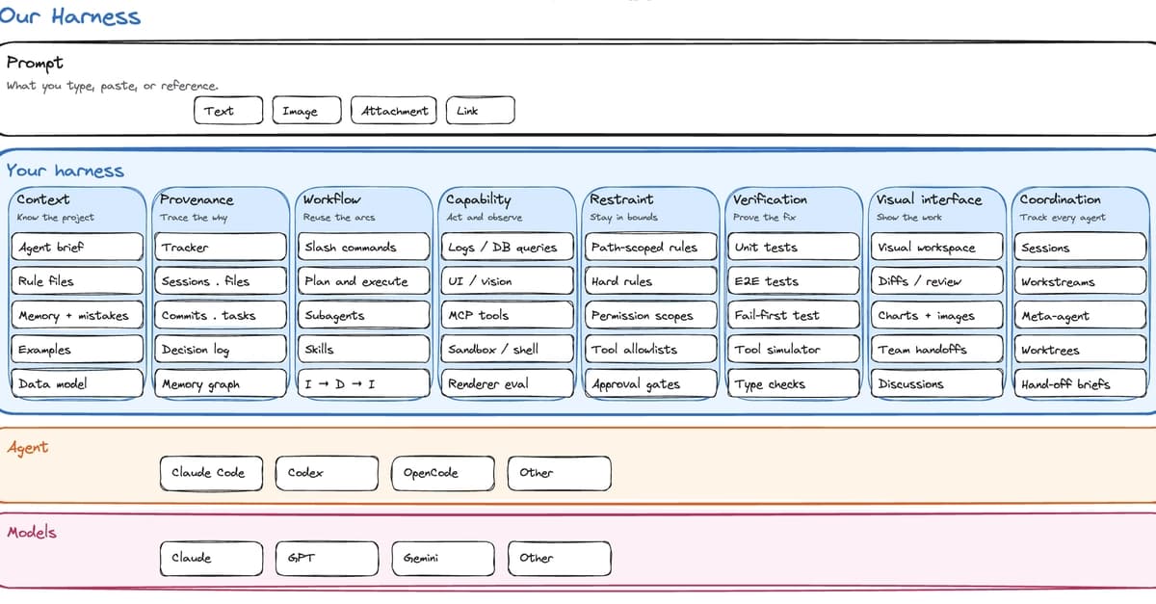Open Permission scopes item
Viewport: 1156px width, 604px height.
coord(651,315)
